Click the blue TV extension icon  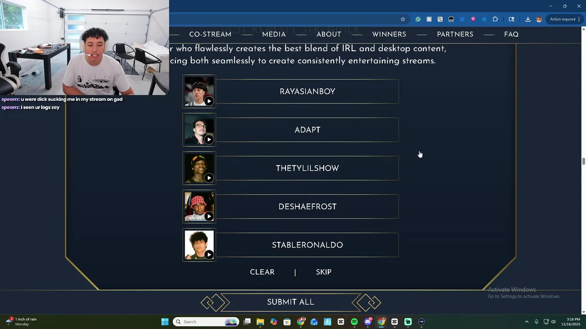click(x=462, y=19)
